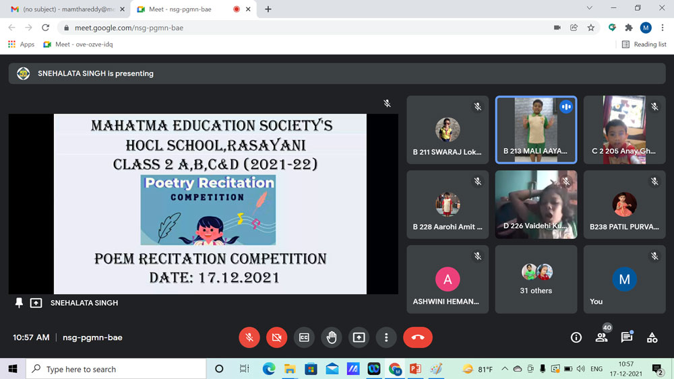Click the Present now screen share icon

tap(359, 337)
